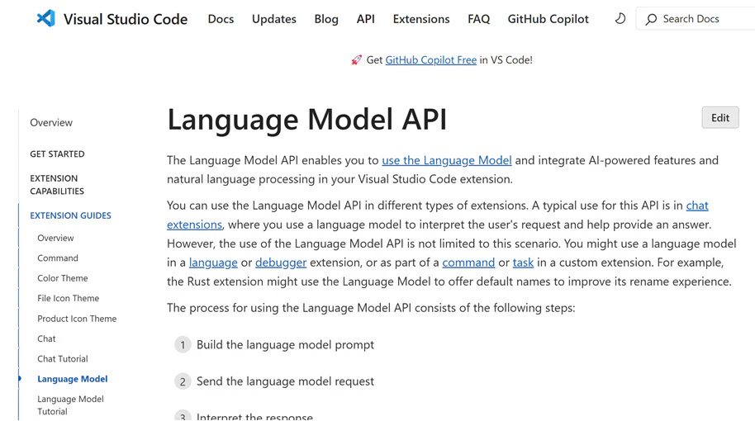Open Overview under Extension Guides
This screenshot has height=421, width=755.
(x=55, y=239)
